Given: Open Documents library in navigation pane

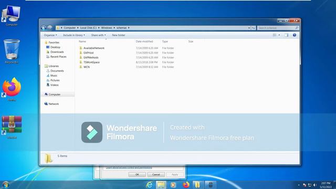Looking at the screenshot, I should click(x=57, y=71).
